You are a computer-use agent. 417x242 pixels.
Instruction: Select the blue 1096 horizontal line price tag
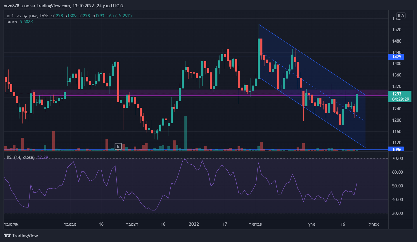click(396, 149)
